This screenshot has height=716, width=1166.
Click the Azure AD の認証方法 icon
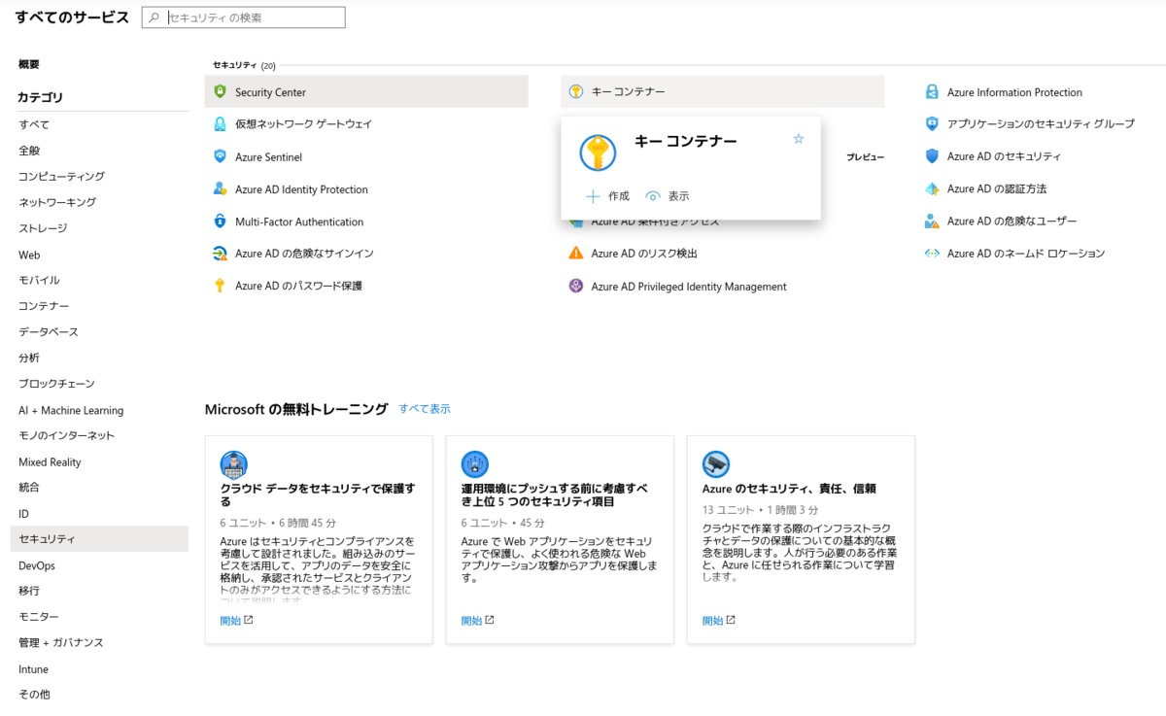932,188
